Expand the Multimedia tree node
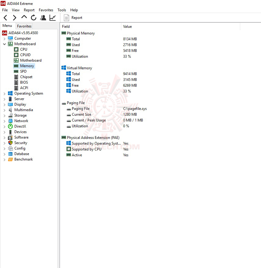Viewport: 261px width, 268px height. [5, 110]
